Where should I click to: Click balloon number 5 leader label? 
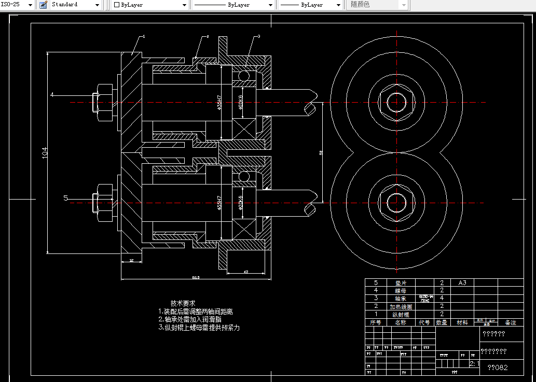click(x=65, y=198)
